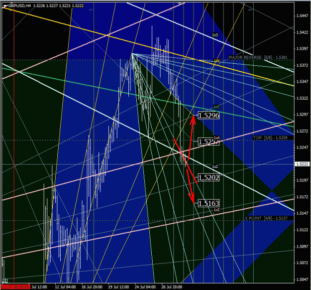311x290 pixels.
Task: Click the 16 Jul 20:00 time axis label
Action: click(x=92, y=287)
